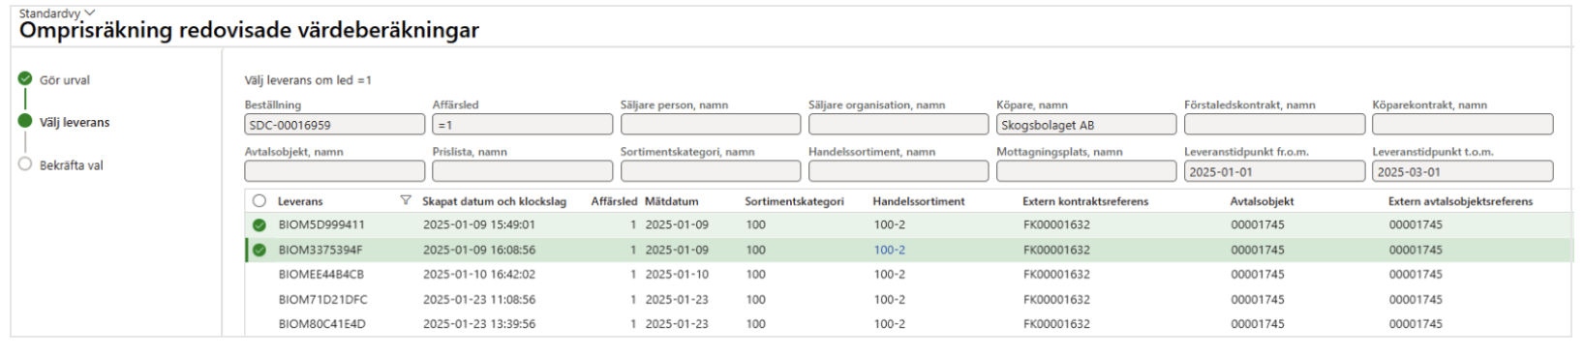The width and height of the screenshot is (1584, 356).
Task: Click timestamp 2025-01-23 13:39:56
Action: tap(479, 324)
